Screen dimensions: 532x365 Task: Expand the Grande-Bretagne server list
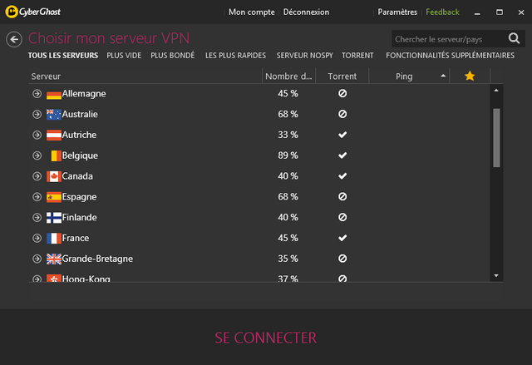coord(37,259)
